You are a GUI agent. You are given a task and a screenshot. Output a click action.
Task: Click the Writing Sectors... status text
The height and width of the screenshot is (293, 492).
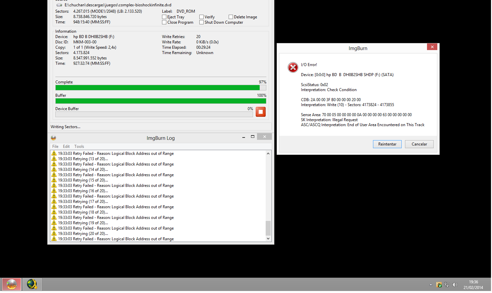click(x=65, y=127)
